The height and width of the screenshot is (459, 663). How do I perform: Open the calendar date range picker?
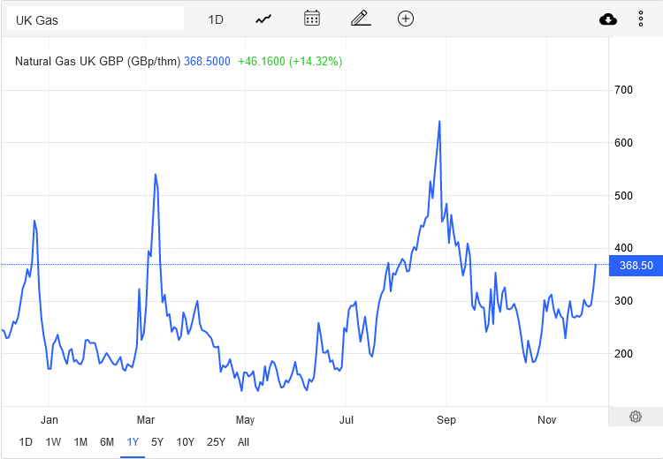(x=312, y=19)
